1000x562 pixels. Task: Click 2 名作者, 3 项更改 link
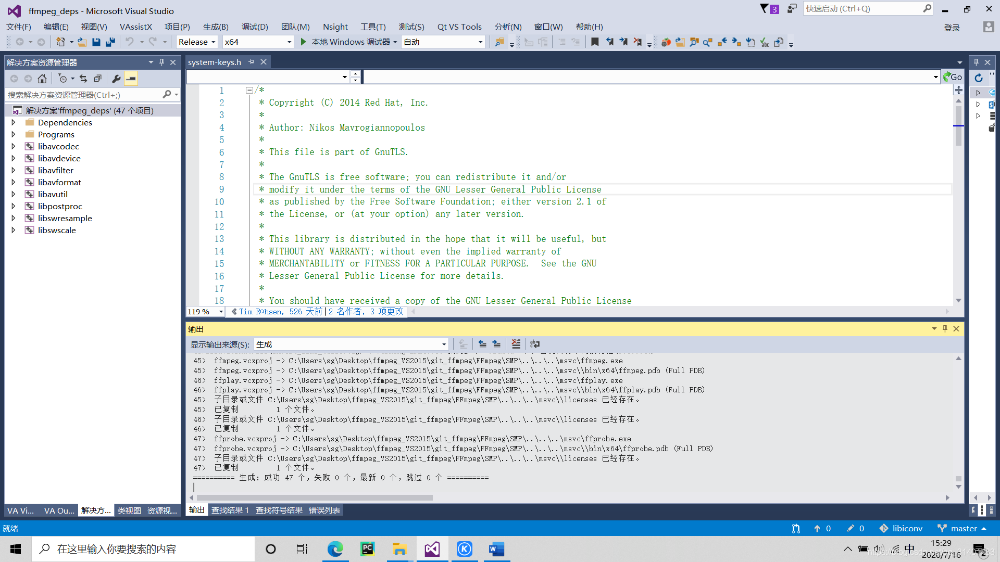click(366, 312)
